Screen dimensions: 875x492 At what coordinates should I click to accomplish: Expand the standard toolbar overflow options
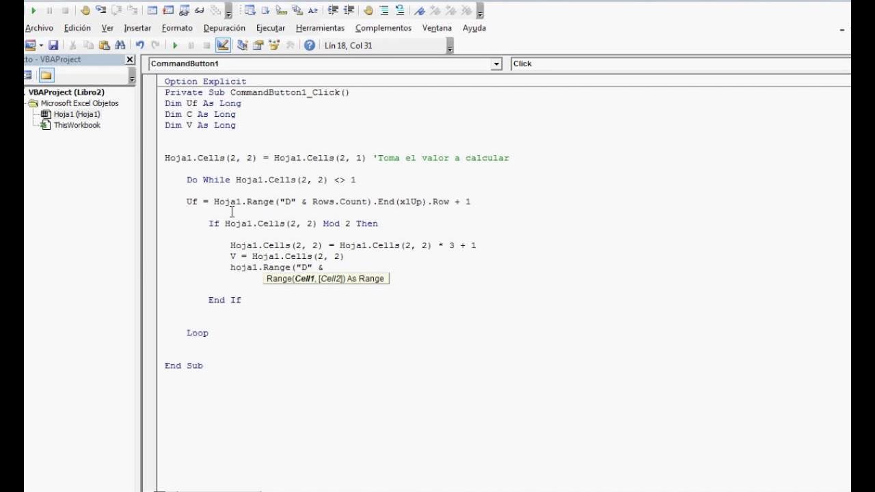pyautogui.click(x=450, y=46)
